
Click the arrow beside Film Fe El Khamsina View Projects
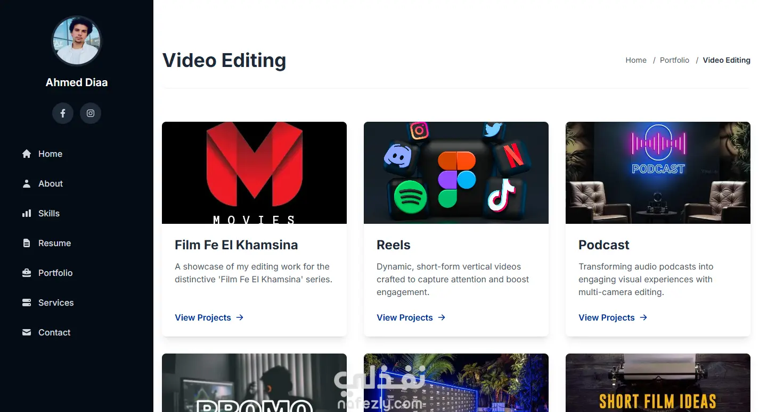point(240,317)
